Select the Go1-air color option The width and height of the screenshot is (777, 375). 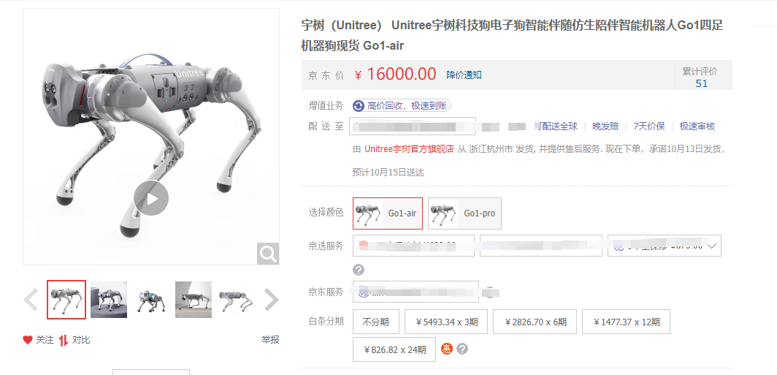click(388, 213)
